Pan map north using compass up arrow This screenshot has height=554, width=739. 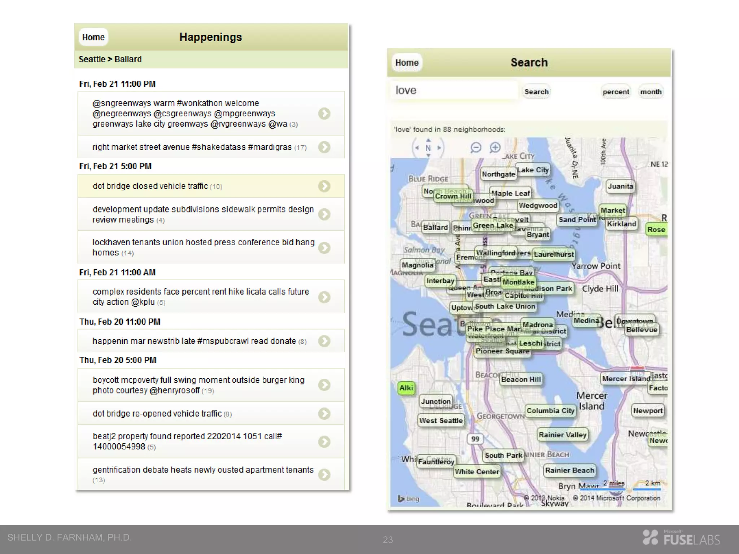[428, 140]
